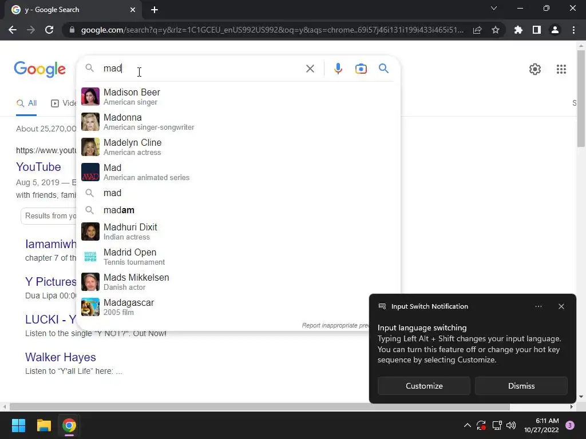Screen dimensions: 586x439
Task: Choose Mad American animated series suggestion
Action: click(238, 172)
